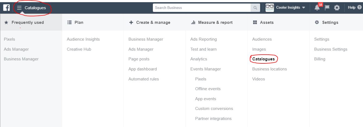Click inside the Search Business field
363x127 pixels.
tap(202, 8)
